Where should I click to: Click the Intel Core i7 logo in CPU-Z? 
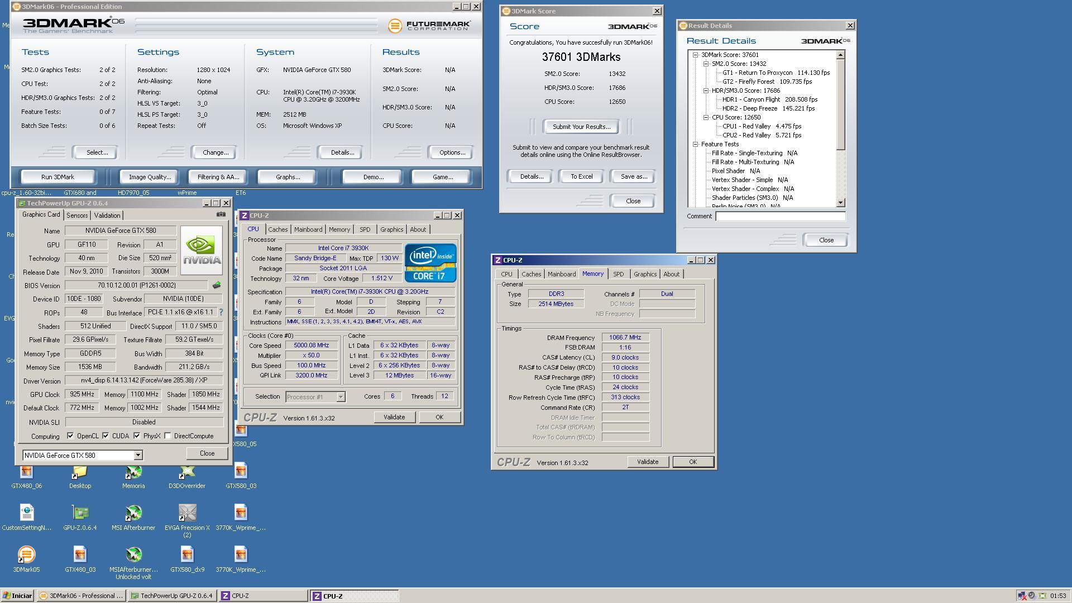click(430, 262)
